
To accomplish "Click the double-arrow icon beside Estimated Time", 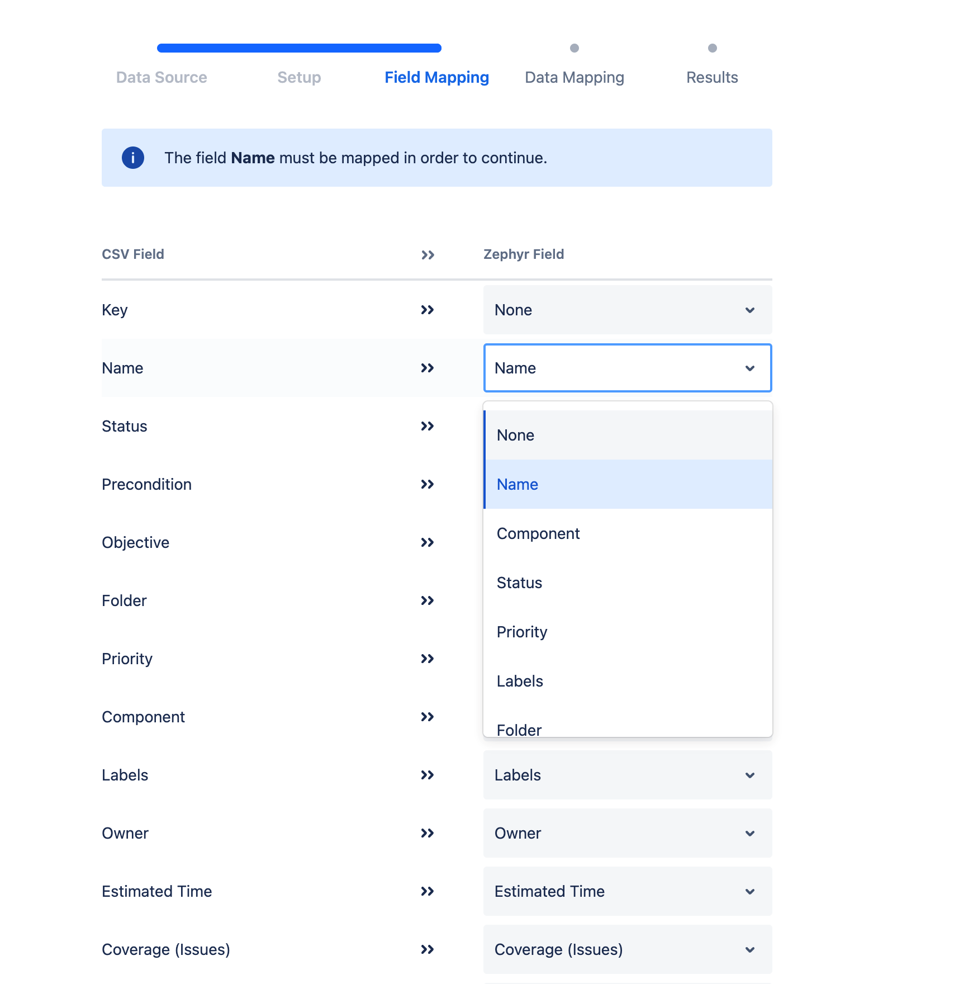I will tap(428, 891).
